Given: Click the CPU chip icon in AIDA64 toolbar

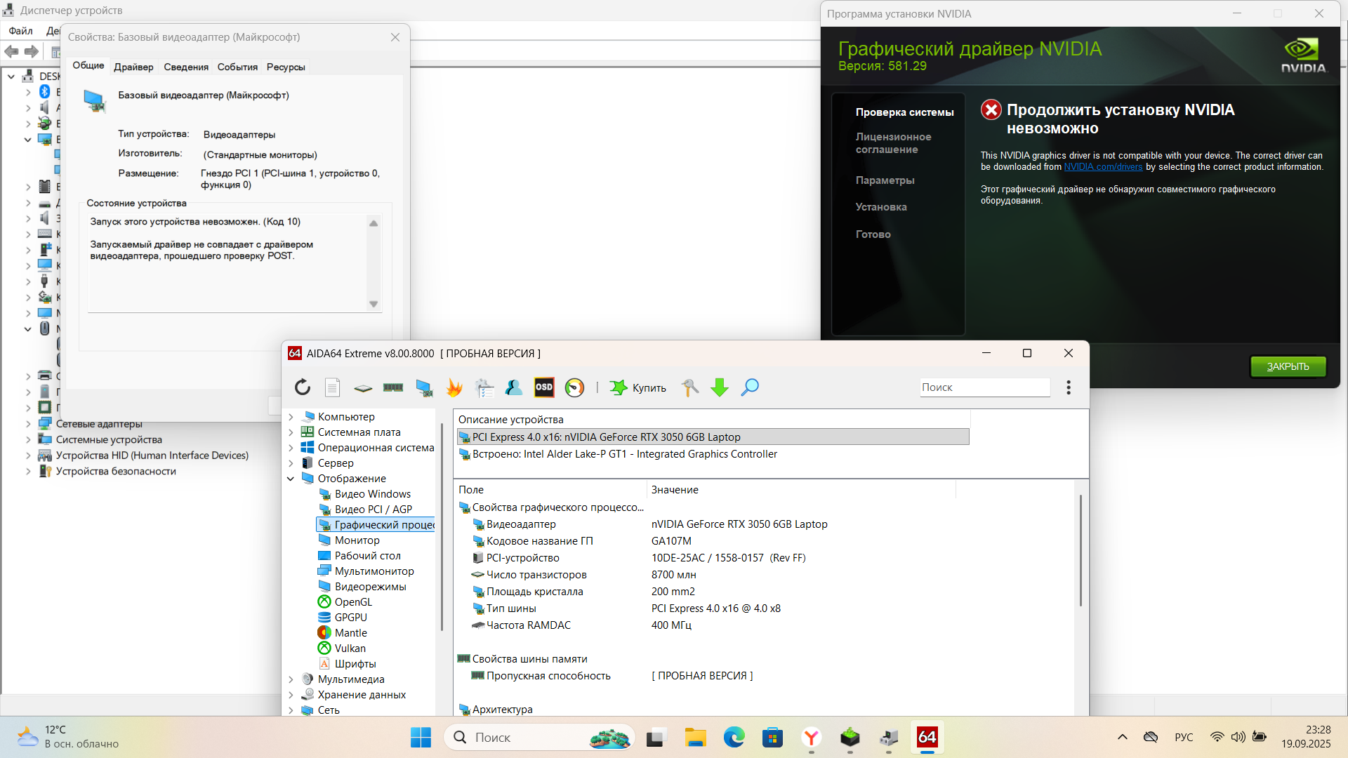Looking at the screenshot, I should [x=363, y=387].
